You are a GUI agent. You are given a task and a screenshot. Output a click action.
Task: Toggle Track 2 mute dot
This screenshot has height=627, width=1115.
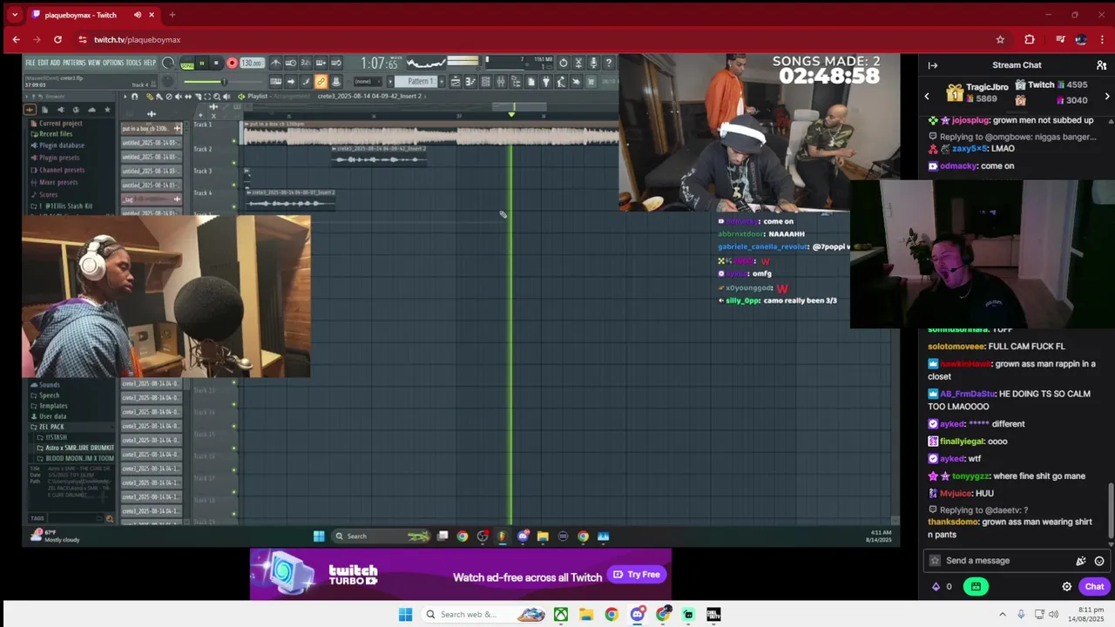pos(233,163)
